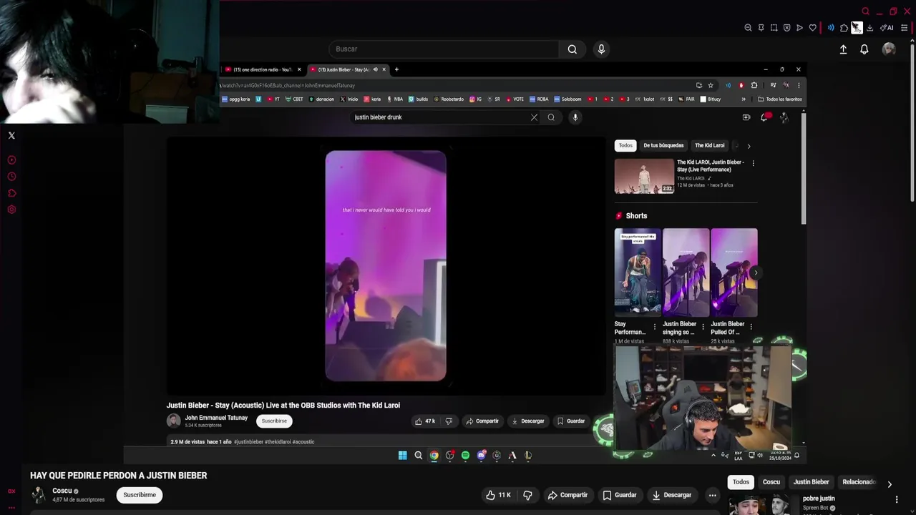
Task: Click the red search icon at top right
Action: 865,11
